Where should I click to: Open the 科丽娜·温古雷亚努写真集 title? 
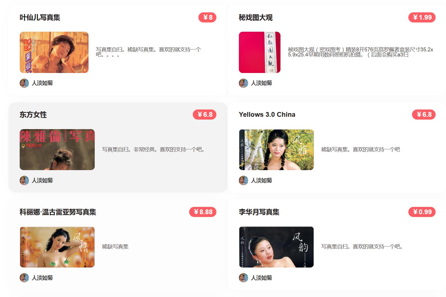(x=58, y=212)
